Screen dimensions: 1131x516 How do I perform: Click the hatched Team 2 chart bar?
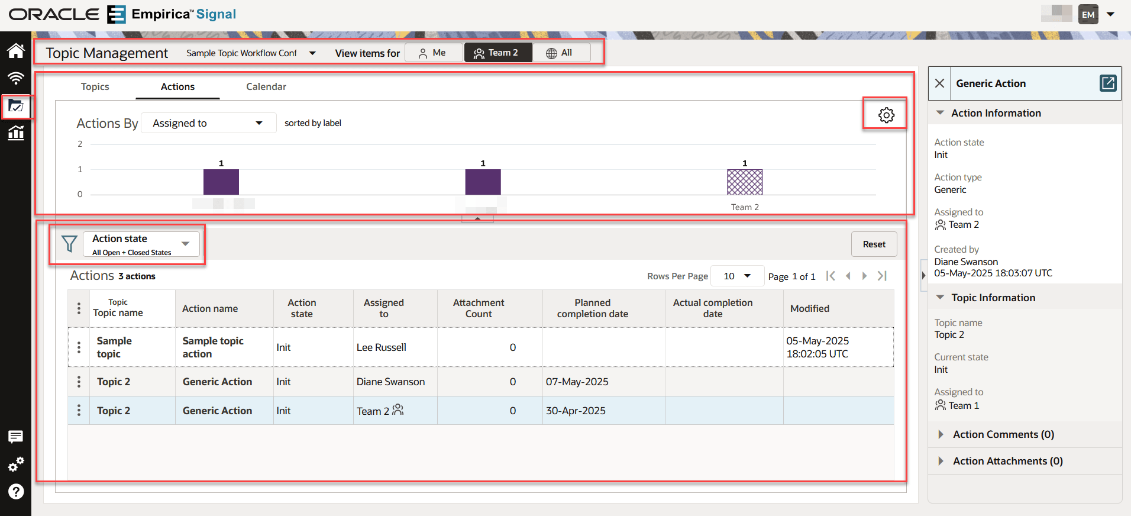coord(745,182)
